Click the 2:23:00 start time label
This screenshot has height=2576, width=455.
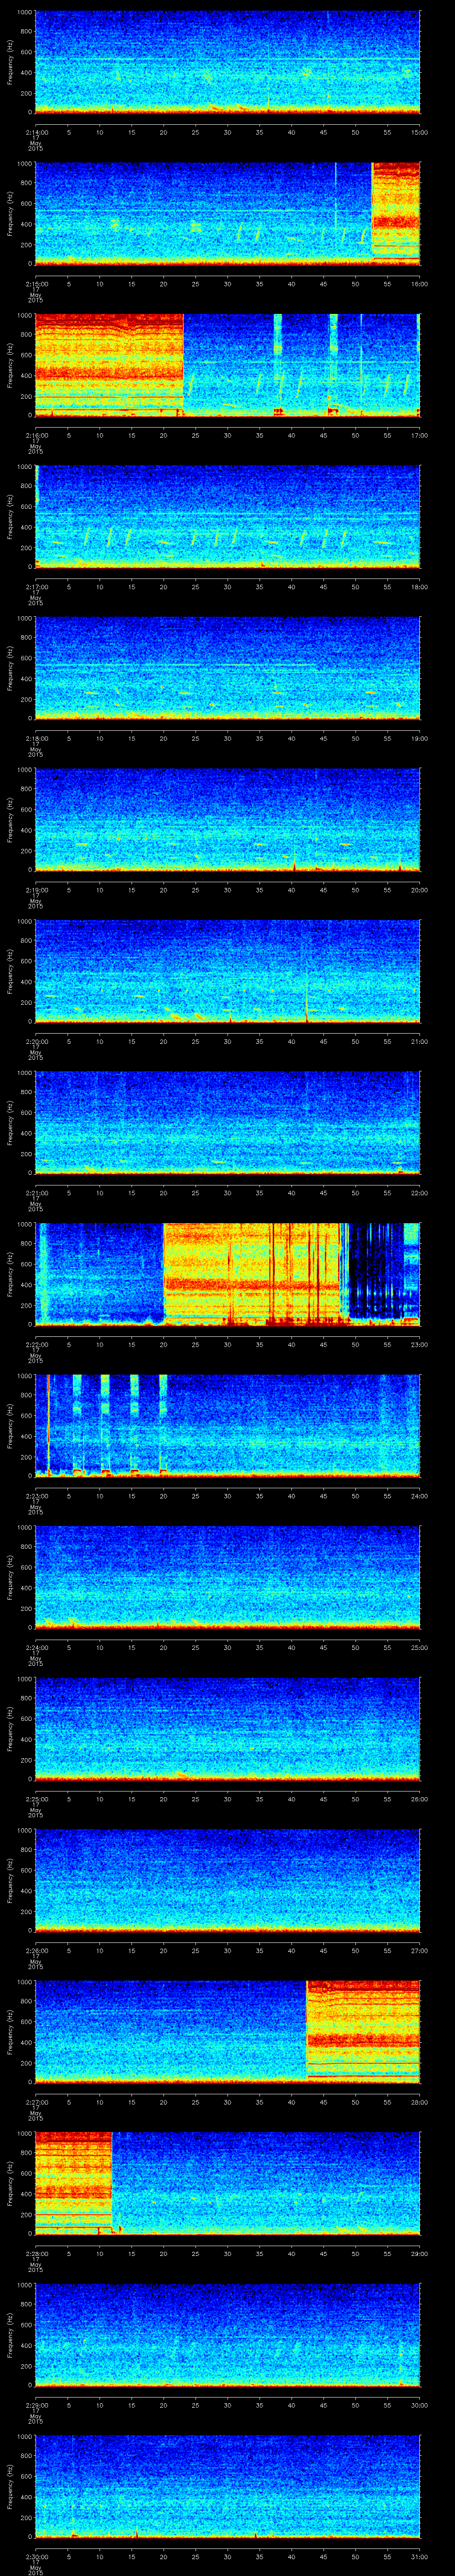(x=36, y=1496)
